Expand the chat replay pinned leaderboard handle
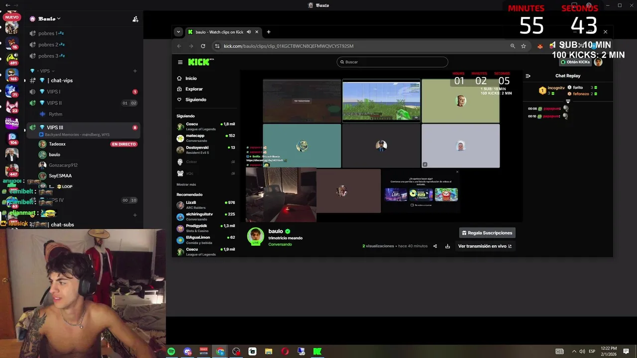Screen dimensions: 637x358 point(568,101)
